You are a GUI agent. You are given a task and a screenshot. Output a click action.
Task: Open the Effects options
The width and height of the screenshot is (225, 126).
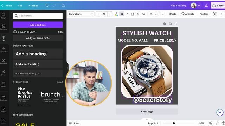[x=172, y=14]
